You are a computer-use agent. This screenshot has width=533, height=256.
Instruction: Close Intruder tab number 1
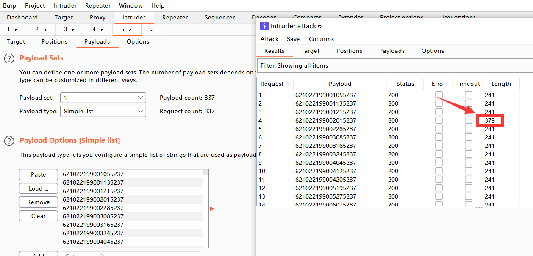click(16, 30)
